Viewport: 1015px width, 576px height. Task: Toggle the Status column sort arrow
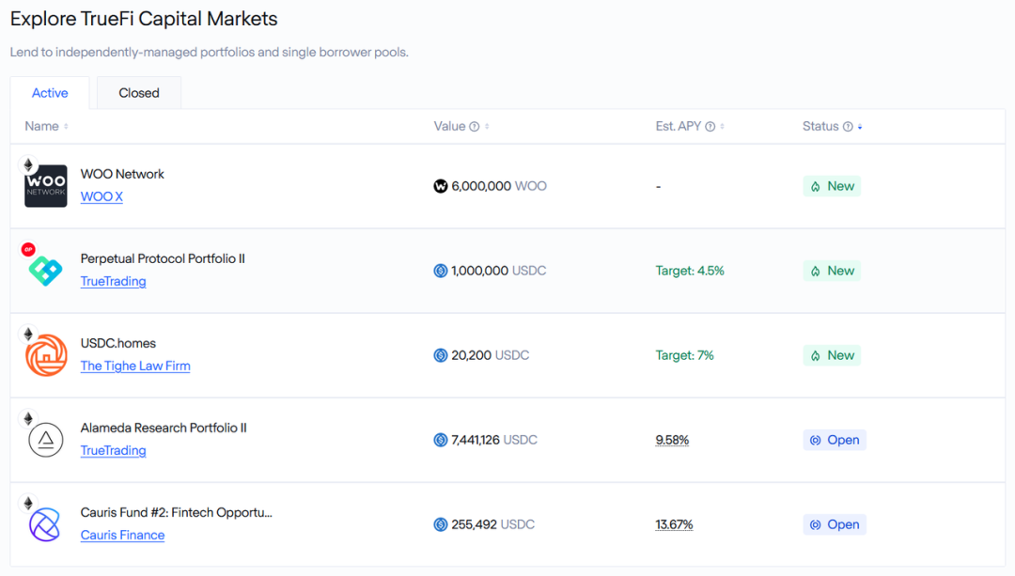click(860, 127)
